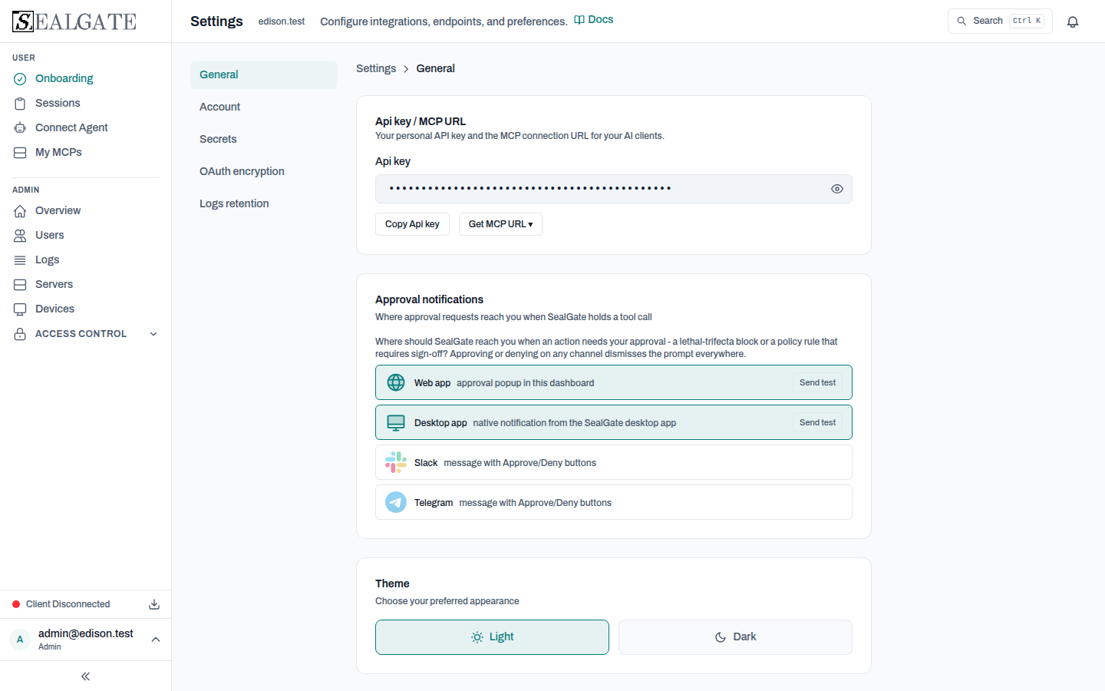Click the download client icon
1105x691 pixels.
[154, 604]
